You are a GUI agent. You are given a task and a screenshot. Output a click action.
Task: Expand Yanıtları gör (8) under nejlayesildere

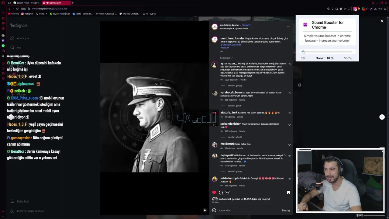point(235,172)
